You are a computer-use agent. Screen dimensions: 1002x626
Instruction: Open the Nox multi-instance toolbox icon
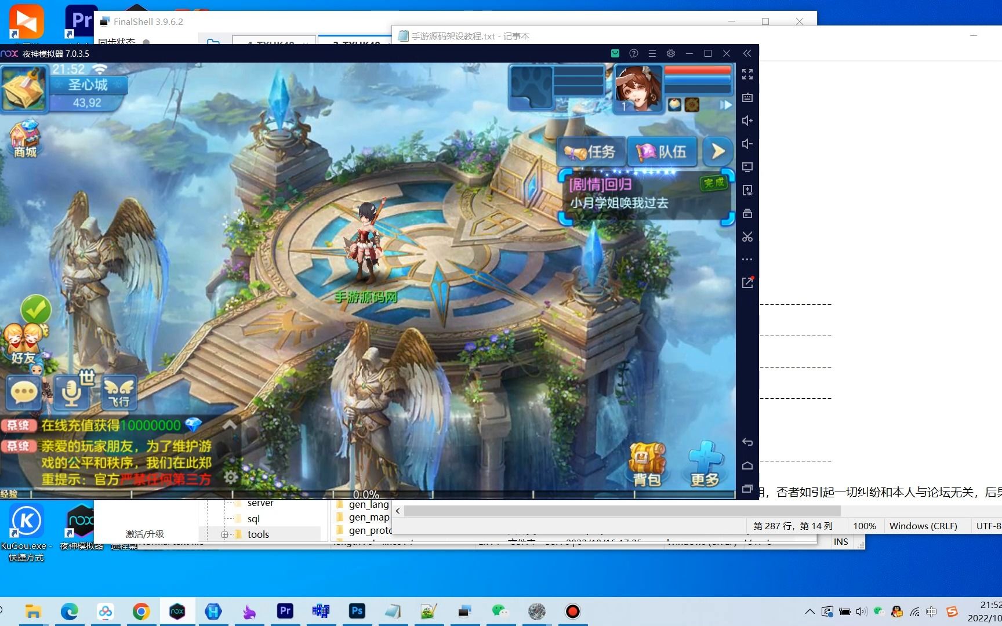pyautogui.click(x=747, y=213)
